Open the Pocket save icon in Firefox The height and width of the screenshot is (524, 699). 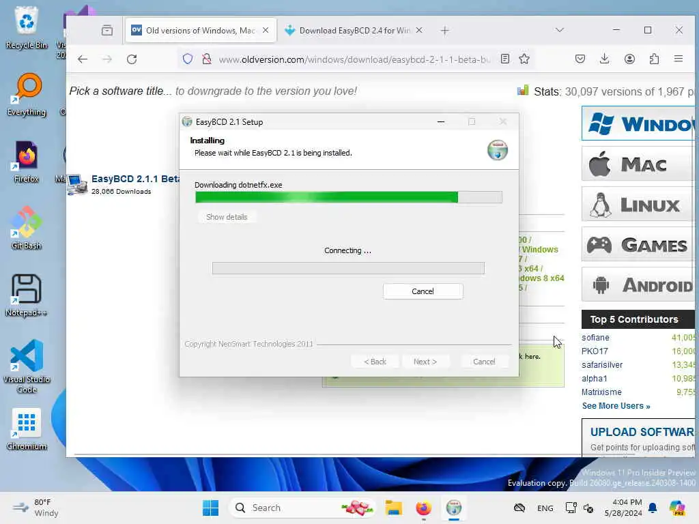coord(580,59)
